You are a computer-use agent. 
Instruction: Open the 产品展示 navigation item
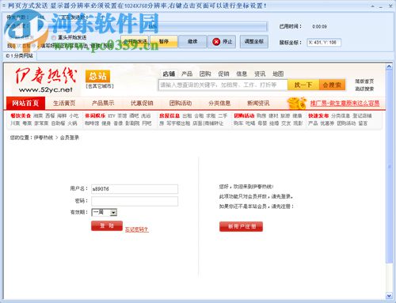(103, 103)
